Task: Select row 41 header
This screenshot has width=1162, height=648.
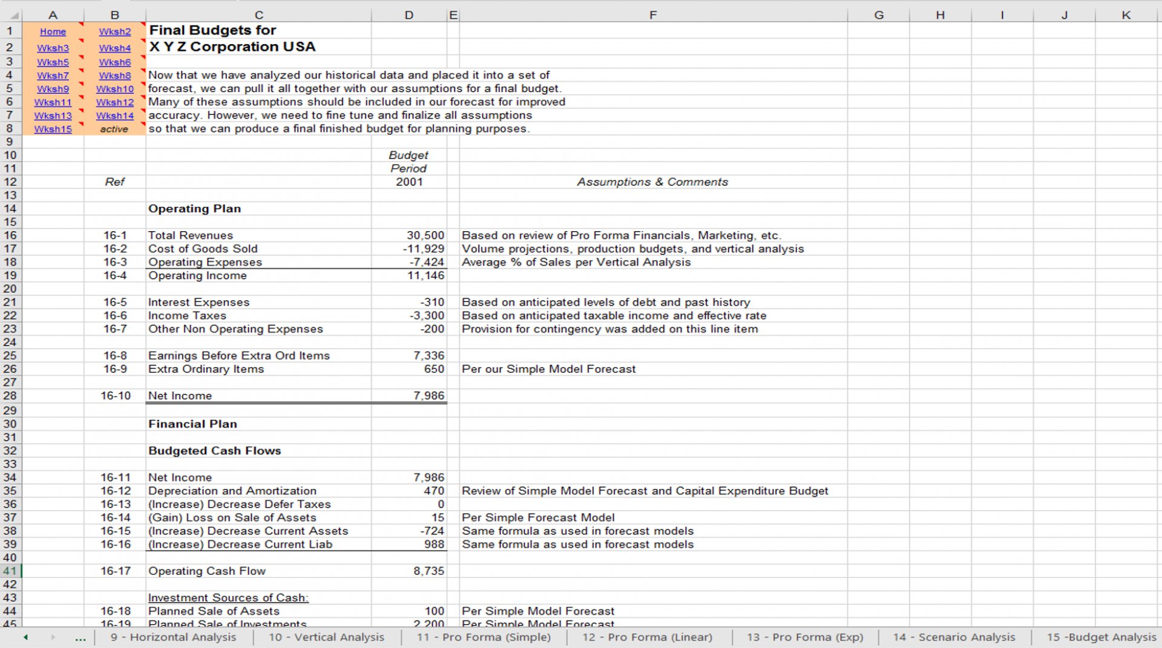Action: tap(10, 571)
